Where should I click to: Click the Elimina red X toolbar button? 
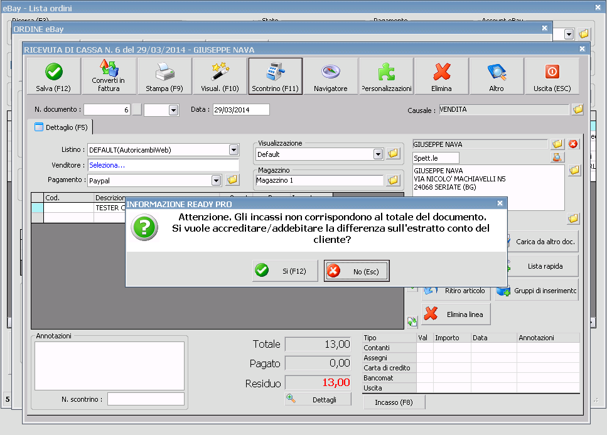click(441, 76)
